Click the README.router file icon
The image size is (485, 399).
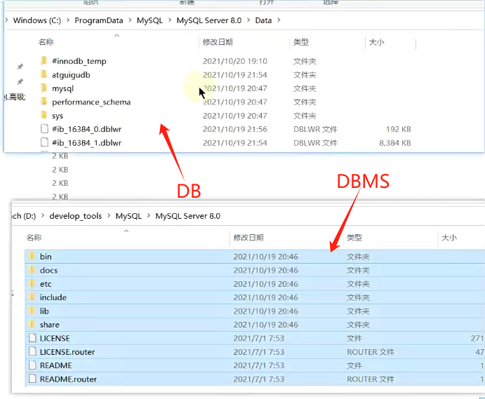coord(32,379)
